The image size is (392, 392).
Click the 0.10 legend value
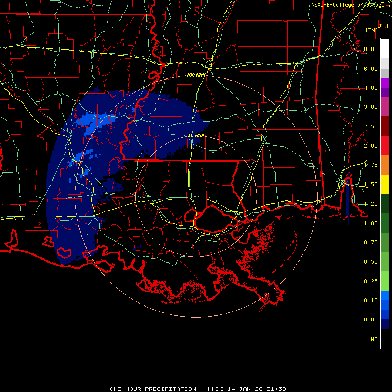(x=371, y=301)
